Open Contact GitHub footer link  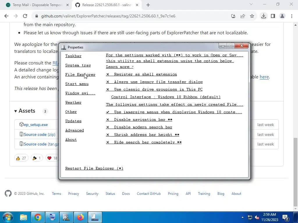point(149,194)
